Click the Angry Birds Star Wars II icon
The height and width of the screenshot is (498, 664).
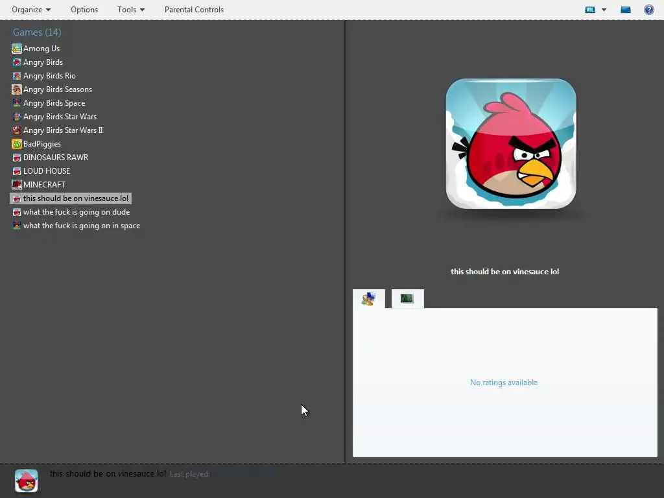[x=16, y=130]
